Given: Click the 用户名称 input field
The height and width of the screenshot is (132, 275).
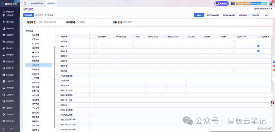Looking at the screenshot, I should click(92, 22).
